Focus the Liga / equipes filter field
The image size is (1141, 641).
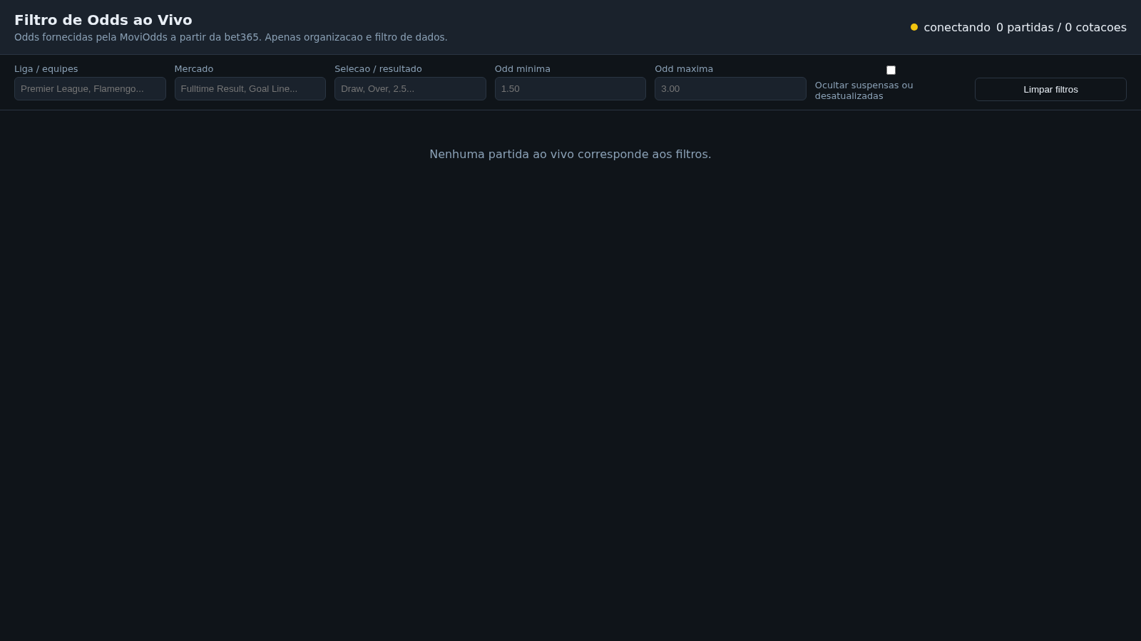point(90,88)
